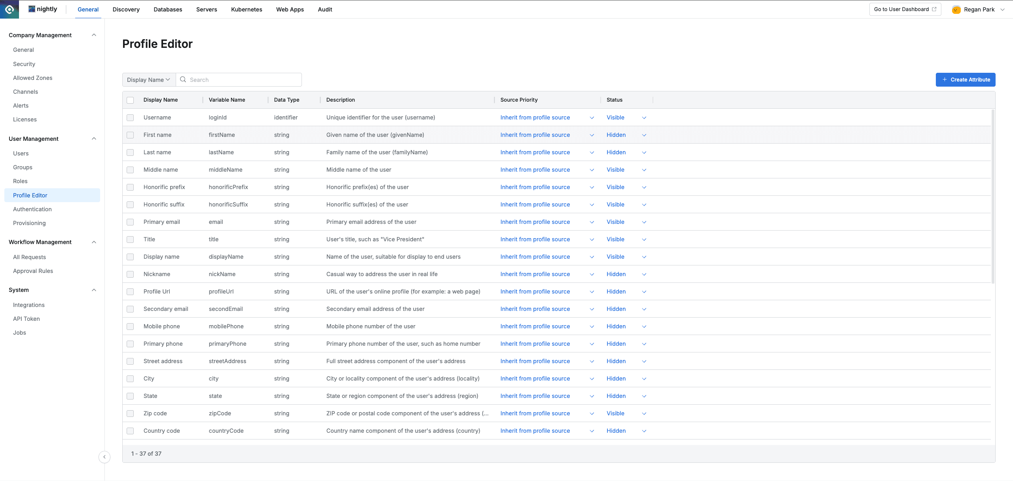Select the nightly workspace icon
Screen dimensions: 1013x481
pyautogui.click(x=31, y=8)
